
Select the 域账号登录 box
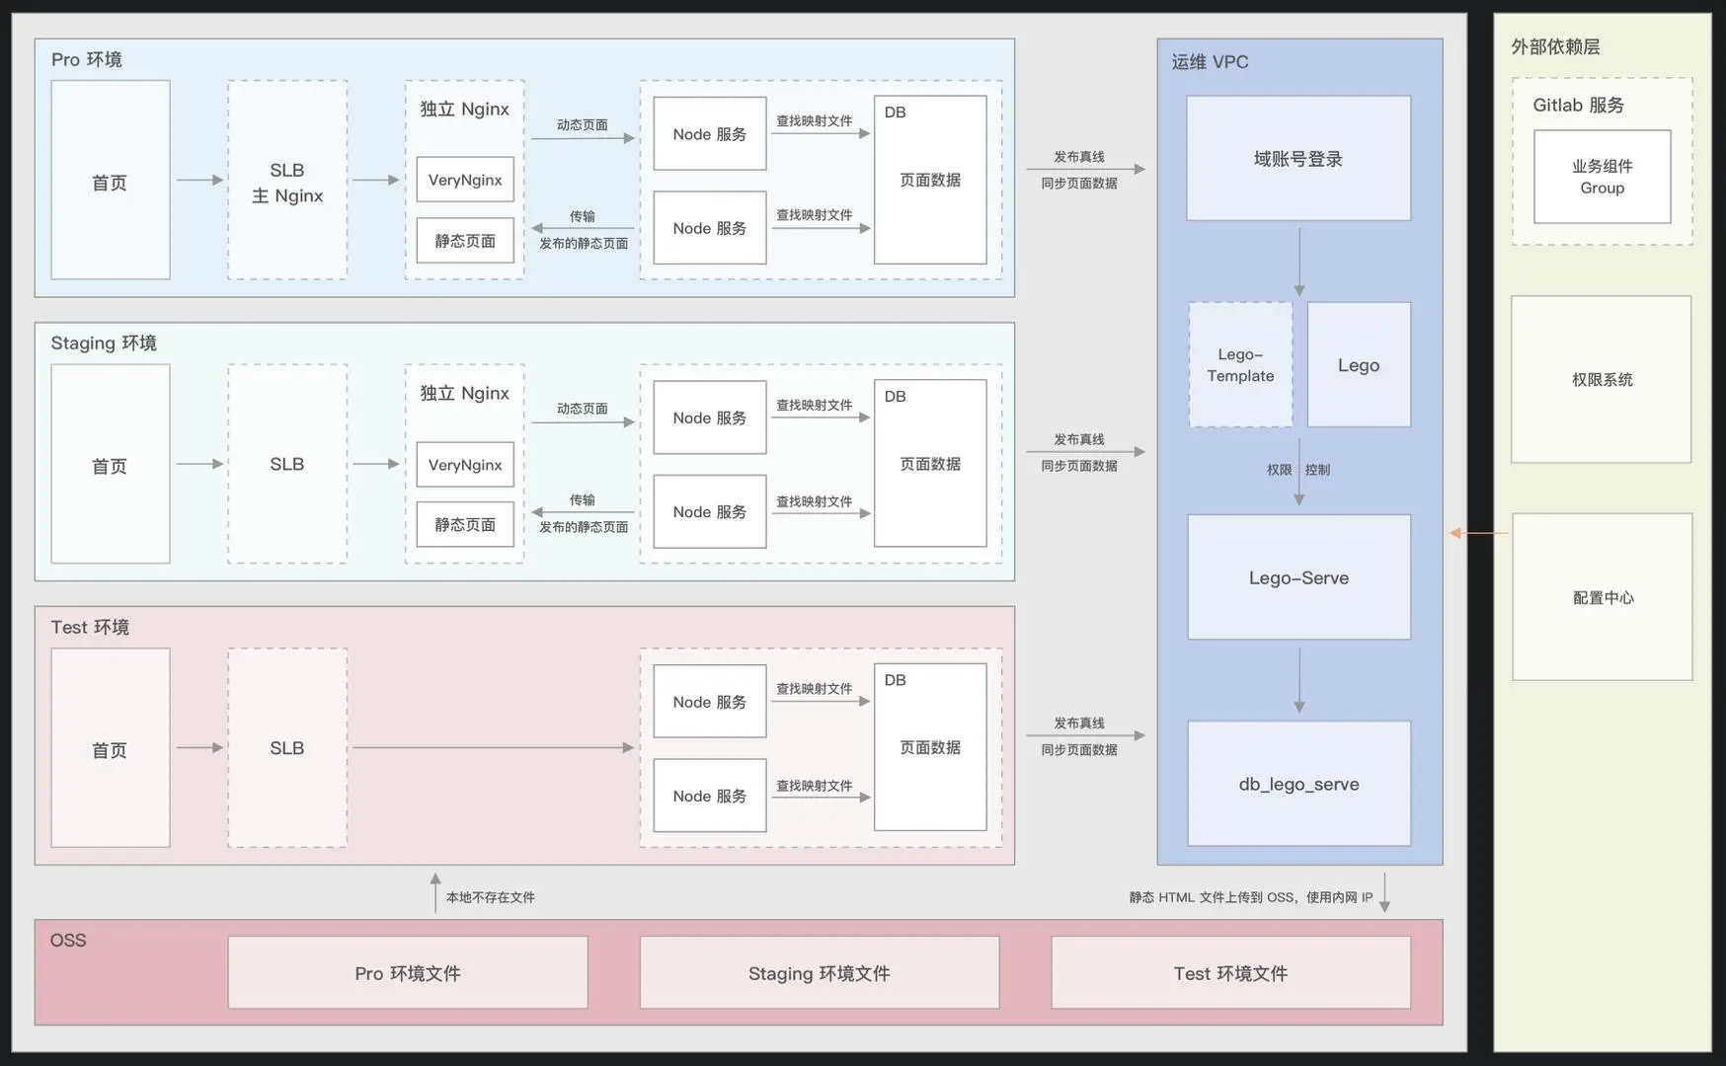[x=1298, y=158]
